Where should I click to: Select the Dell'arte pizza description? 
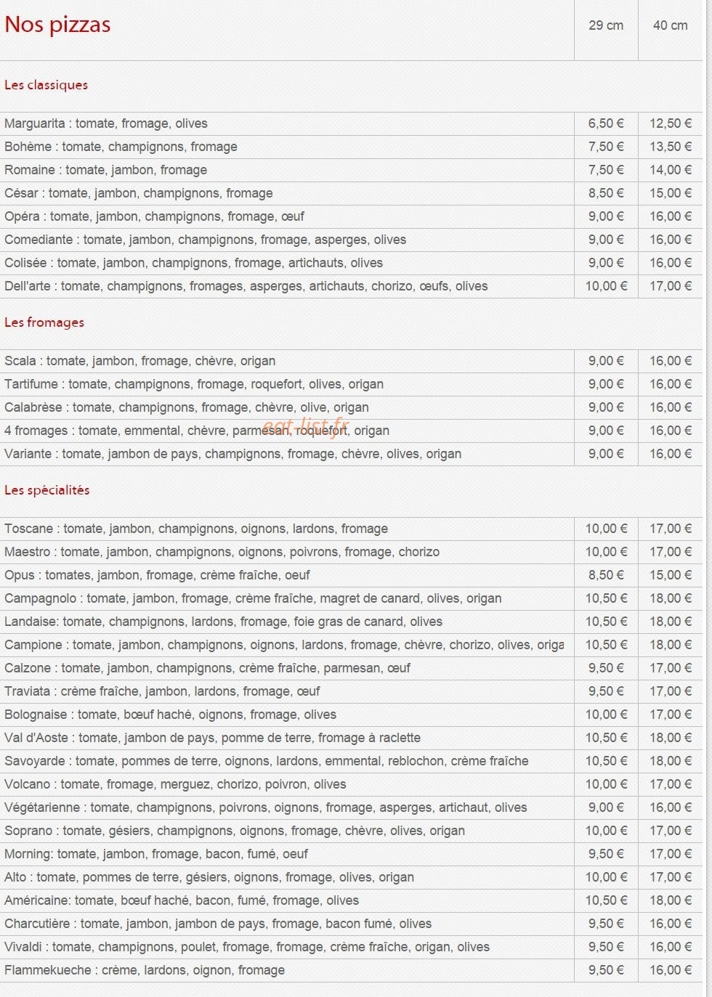pyautogui.click(x=246, y=286)
